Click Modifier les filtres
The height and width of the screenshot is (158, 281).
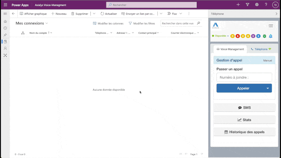pos(142,23)
